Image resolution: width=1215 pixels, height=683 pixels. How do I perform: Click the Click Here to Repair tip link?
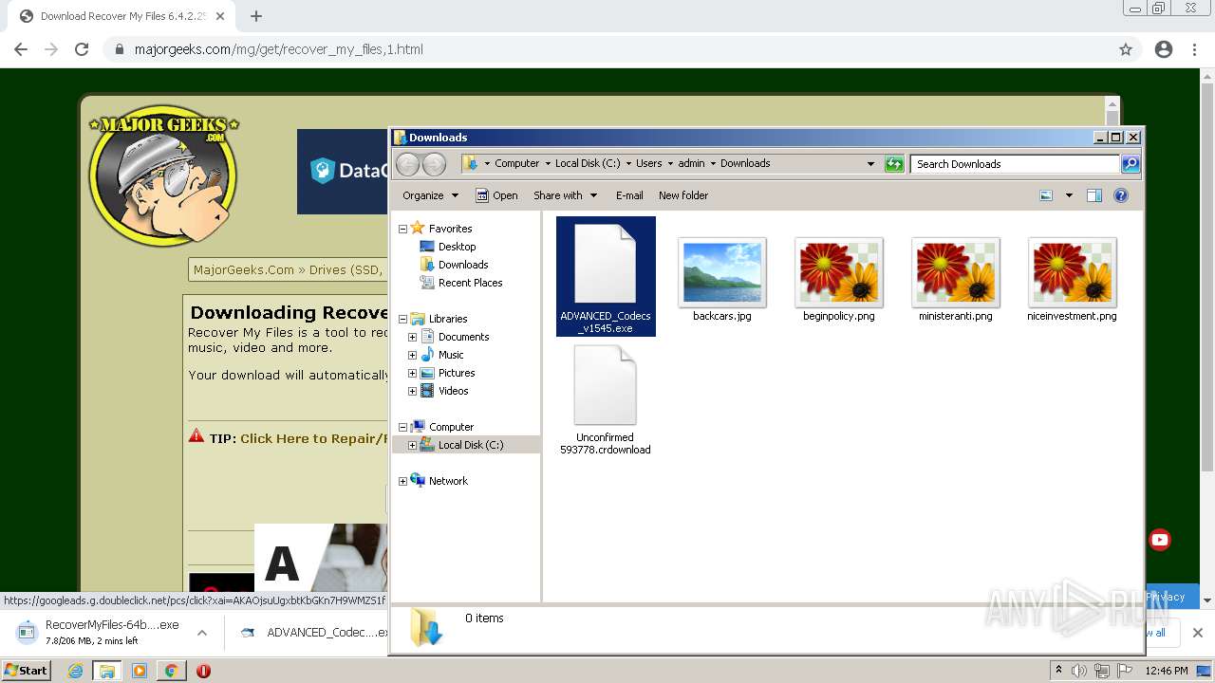coord(314,438)
